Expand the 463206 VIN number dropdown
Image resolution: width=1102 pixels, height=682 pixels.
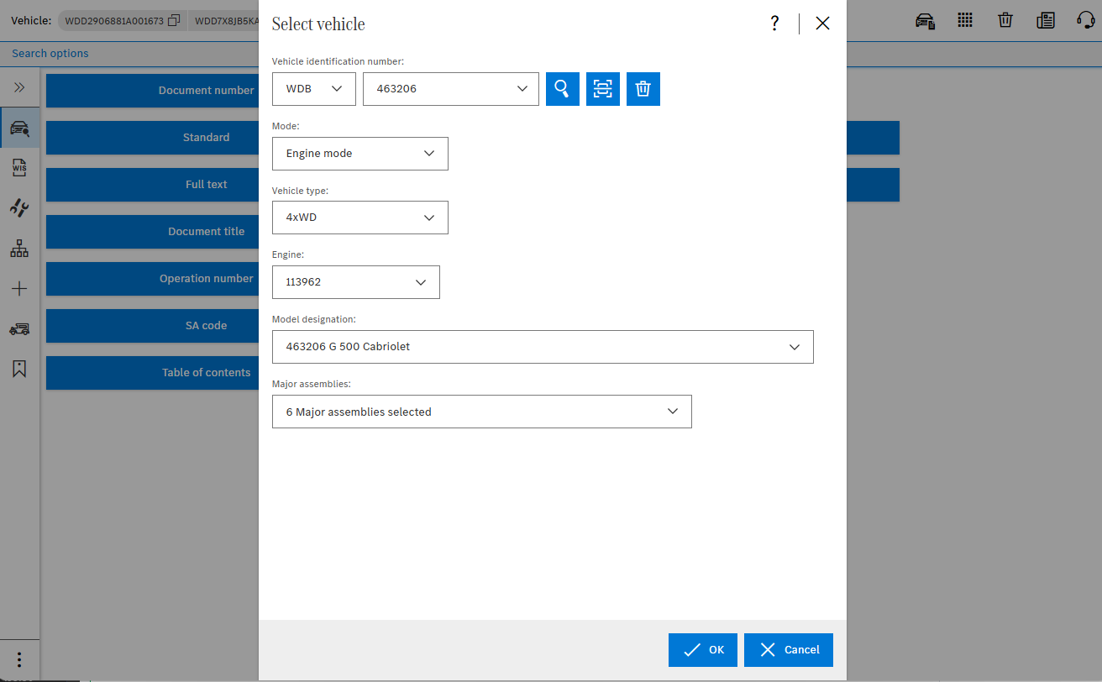pos(451,89)
